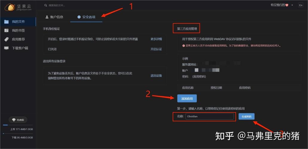This screenshot has width=308, height=149.
Task: Click into the 搜索我的文件 search field
Action: (x=57, y=5)
